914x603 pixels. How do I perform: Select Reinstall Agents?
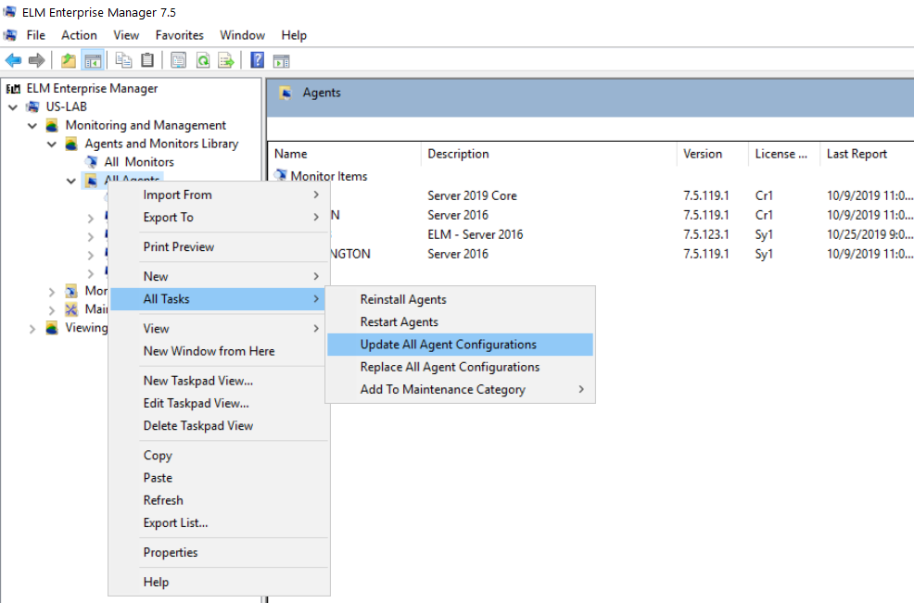(460, 299)
